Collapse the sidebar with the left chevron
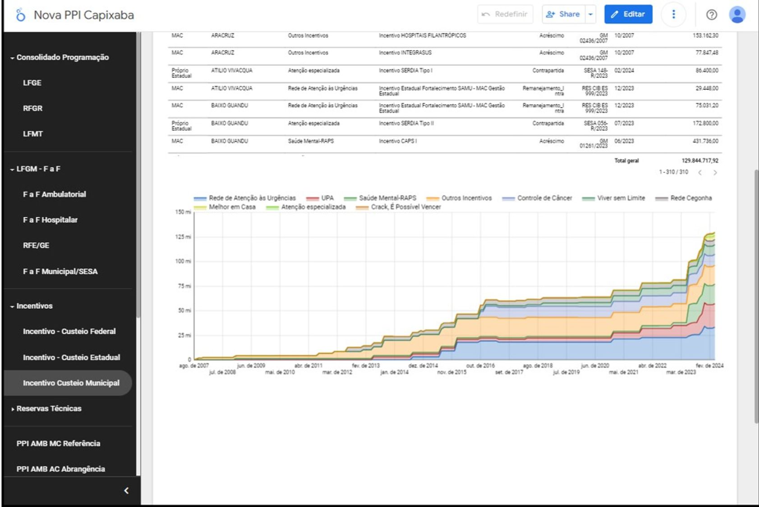 (x=126, y=490)
